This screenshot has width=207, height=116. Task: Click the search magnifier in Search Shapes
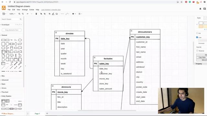click(x=20, y=19)
